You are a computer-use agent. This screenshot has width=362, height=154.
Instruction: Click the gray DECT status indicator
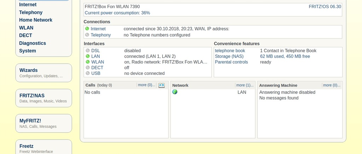[88, 67]
